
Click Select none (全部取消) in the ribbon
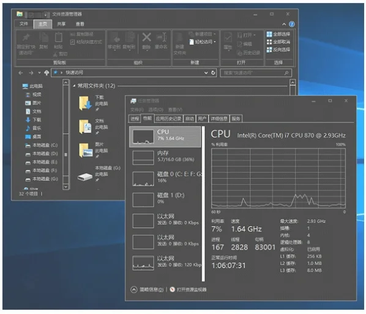[278, 42]
